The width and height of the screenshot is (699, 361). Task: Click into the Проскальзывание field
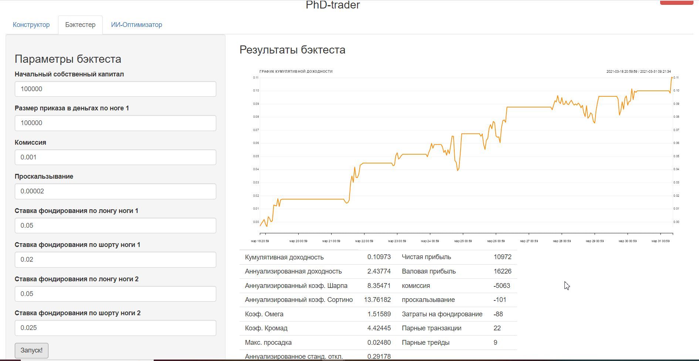(x=115, y=191)
